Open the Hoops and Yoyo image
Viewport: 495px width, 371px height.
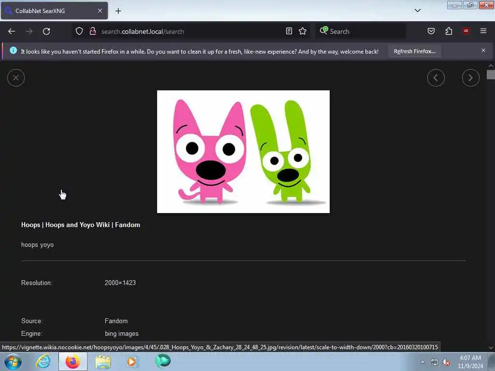coord(243,151)
